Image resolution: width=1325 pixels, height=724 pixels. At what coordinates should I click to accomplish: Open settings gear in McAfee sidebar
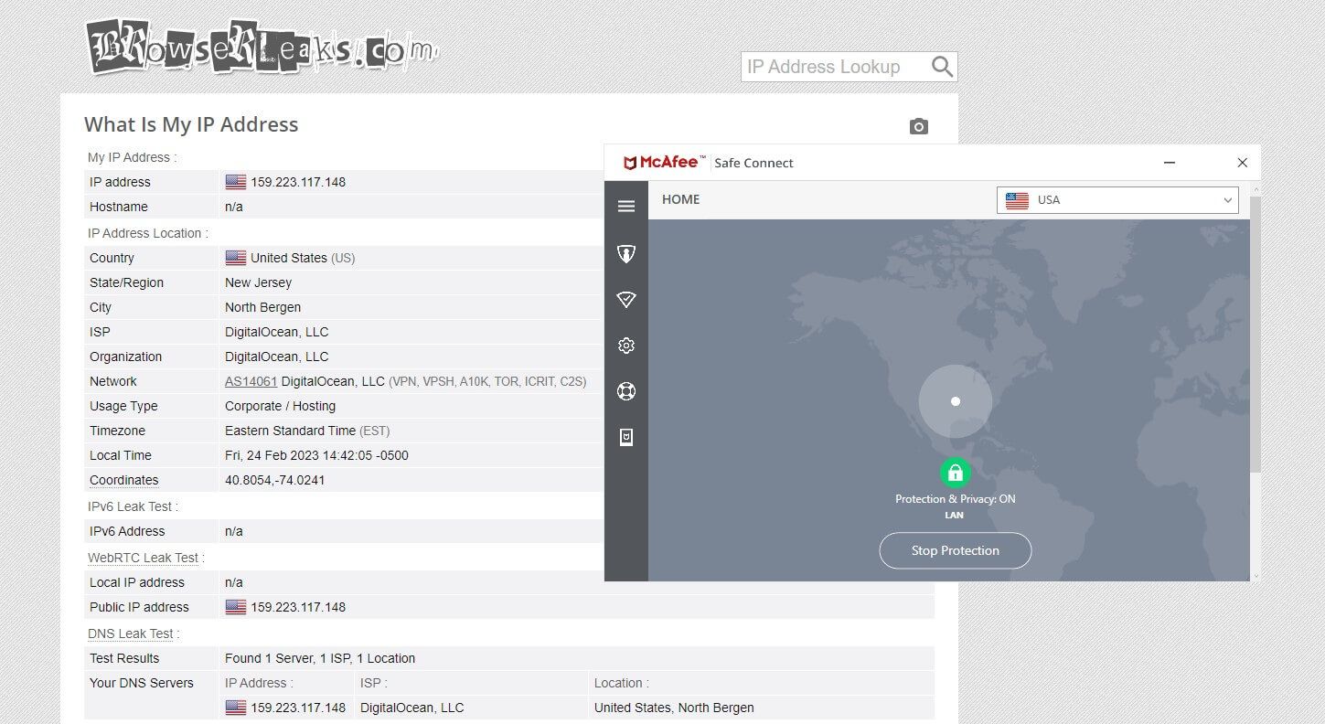coord(626,346)
